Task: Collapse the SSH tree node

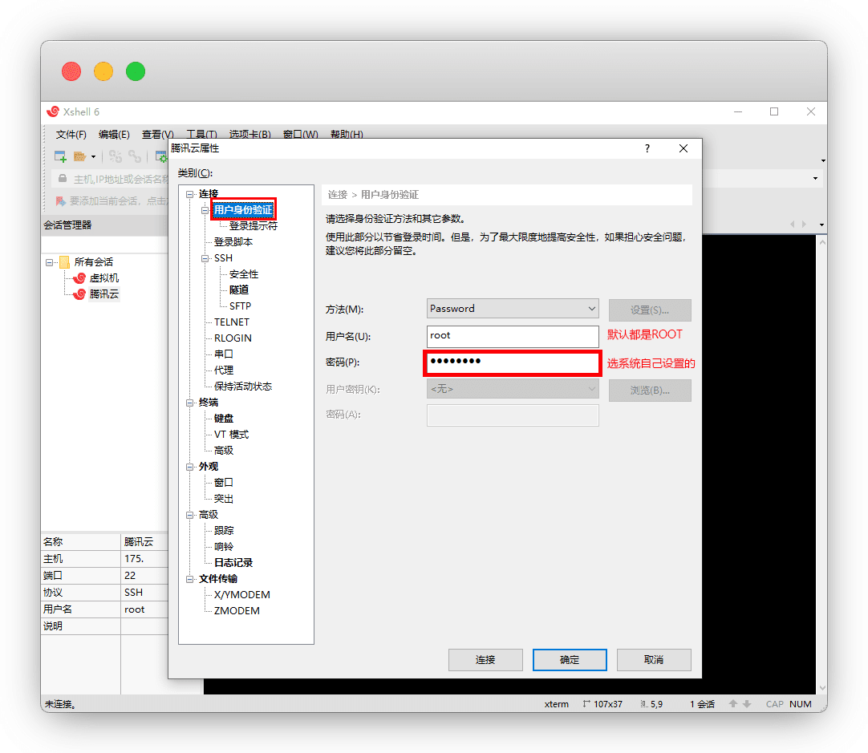Action: click(205, 258)
